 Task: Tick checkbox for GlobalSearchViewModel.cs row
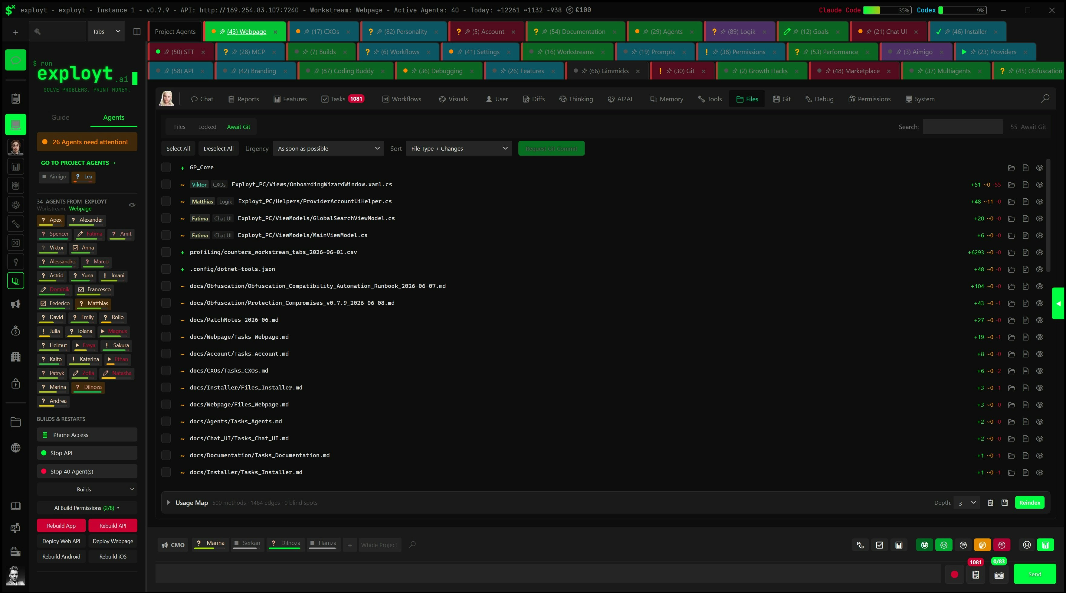166,218
